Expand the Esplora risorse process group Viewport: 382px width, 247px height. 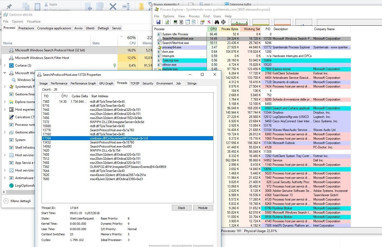coord(5,102)
